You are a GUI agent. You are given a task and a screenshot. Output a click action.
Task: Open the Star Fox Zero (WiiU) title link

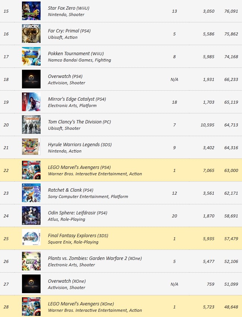[x=69, y=8]
